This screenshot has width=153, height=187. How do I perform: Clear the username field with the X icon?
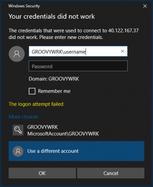click(x=122, y=51)
